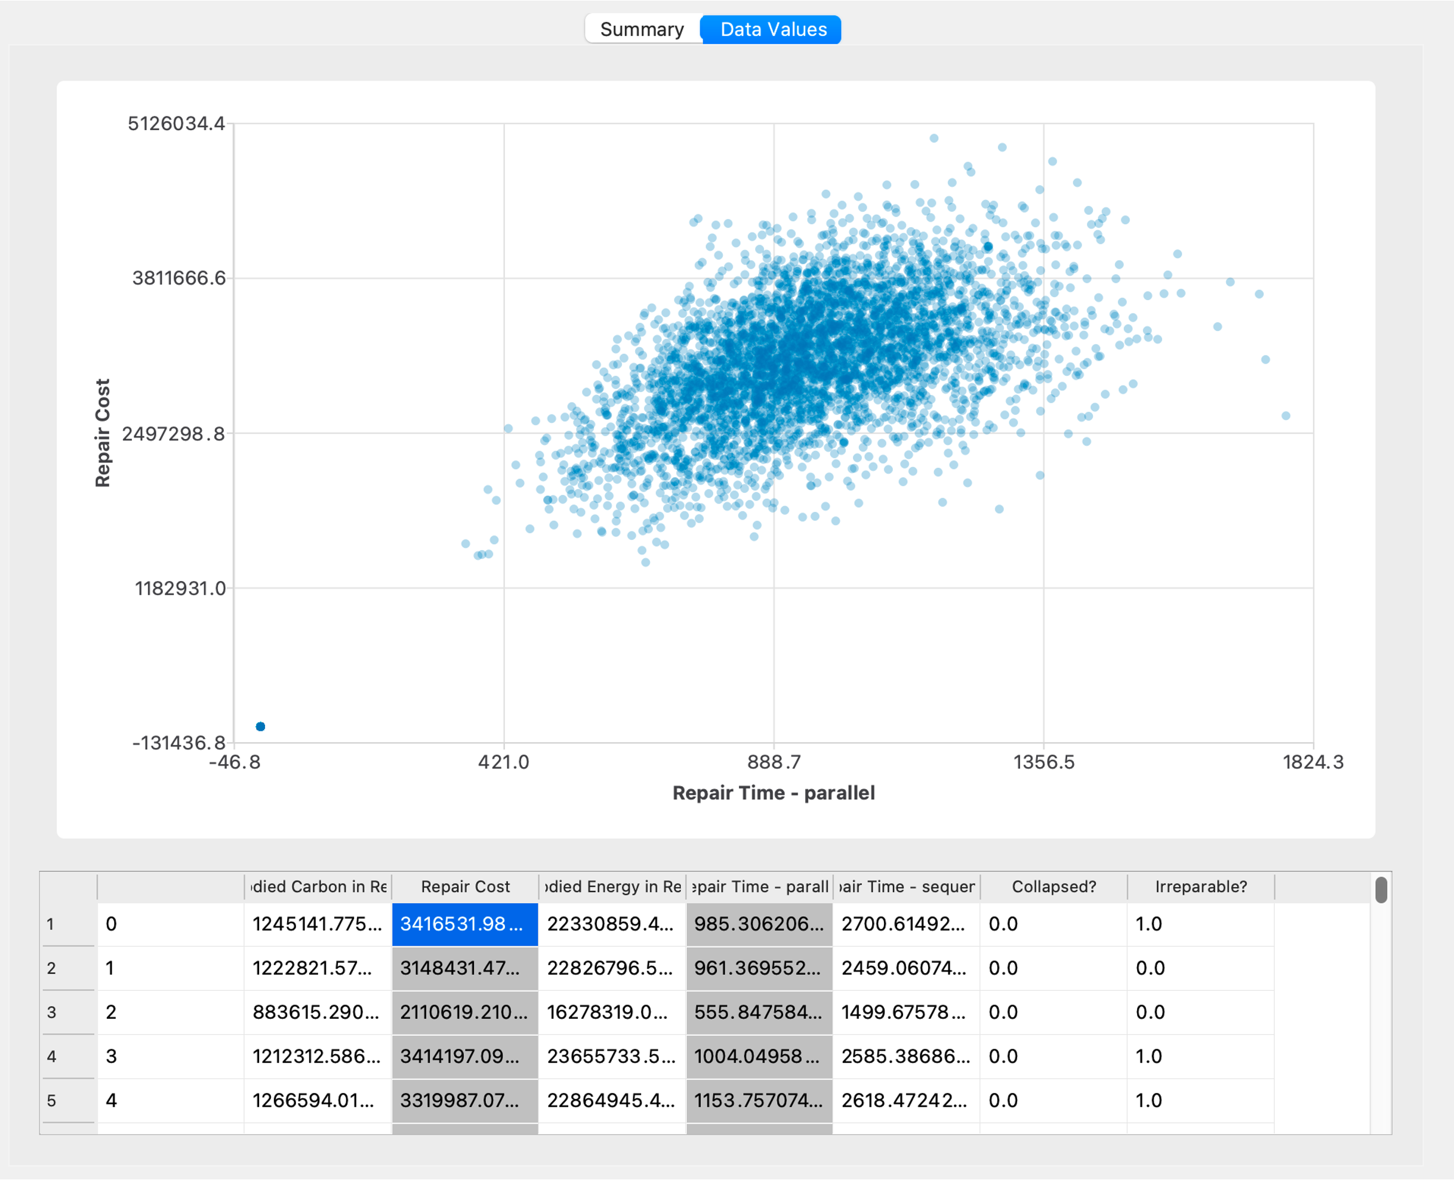The image size is (1454, 1180).
Task: Select parallel time cell 1004.04958
Action: coord(760,1057)
